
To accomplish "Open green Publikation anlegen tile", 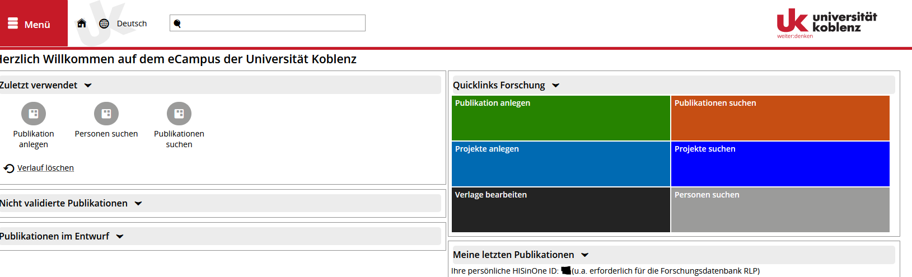I will coord(561,118).
